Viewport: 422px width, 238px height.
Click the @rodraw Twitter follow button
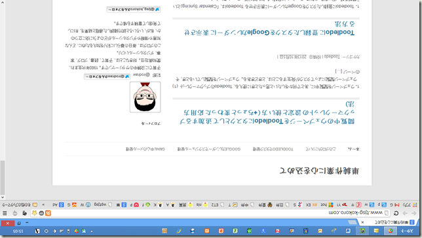(x=107, y=76)
